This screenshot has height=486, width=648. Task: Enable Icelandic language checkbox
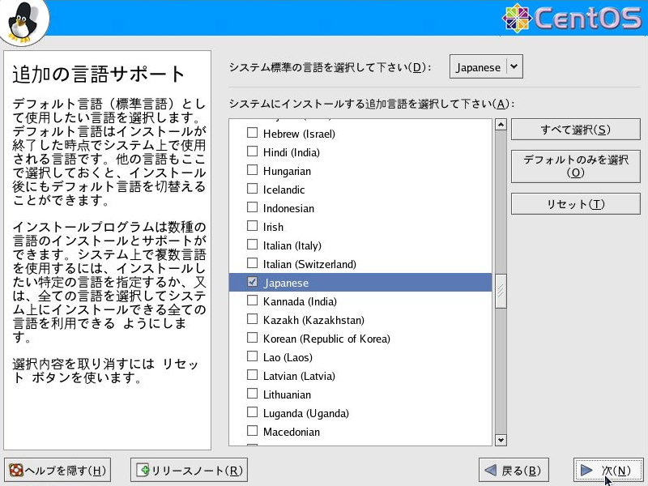(x=252, y=189)
